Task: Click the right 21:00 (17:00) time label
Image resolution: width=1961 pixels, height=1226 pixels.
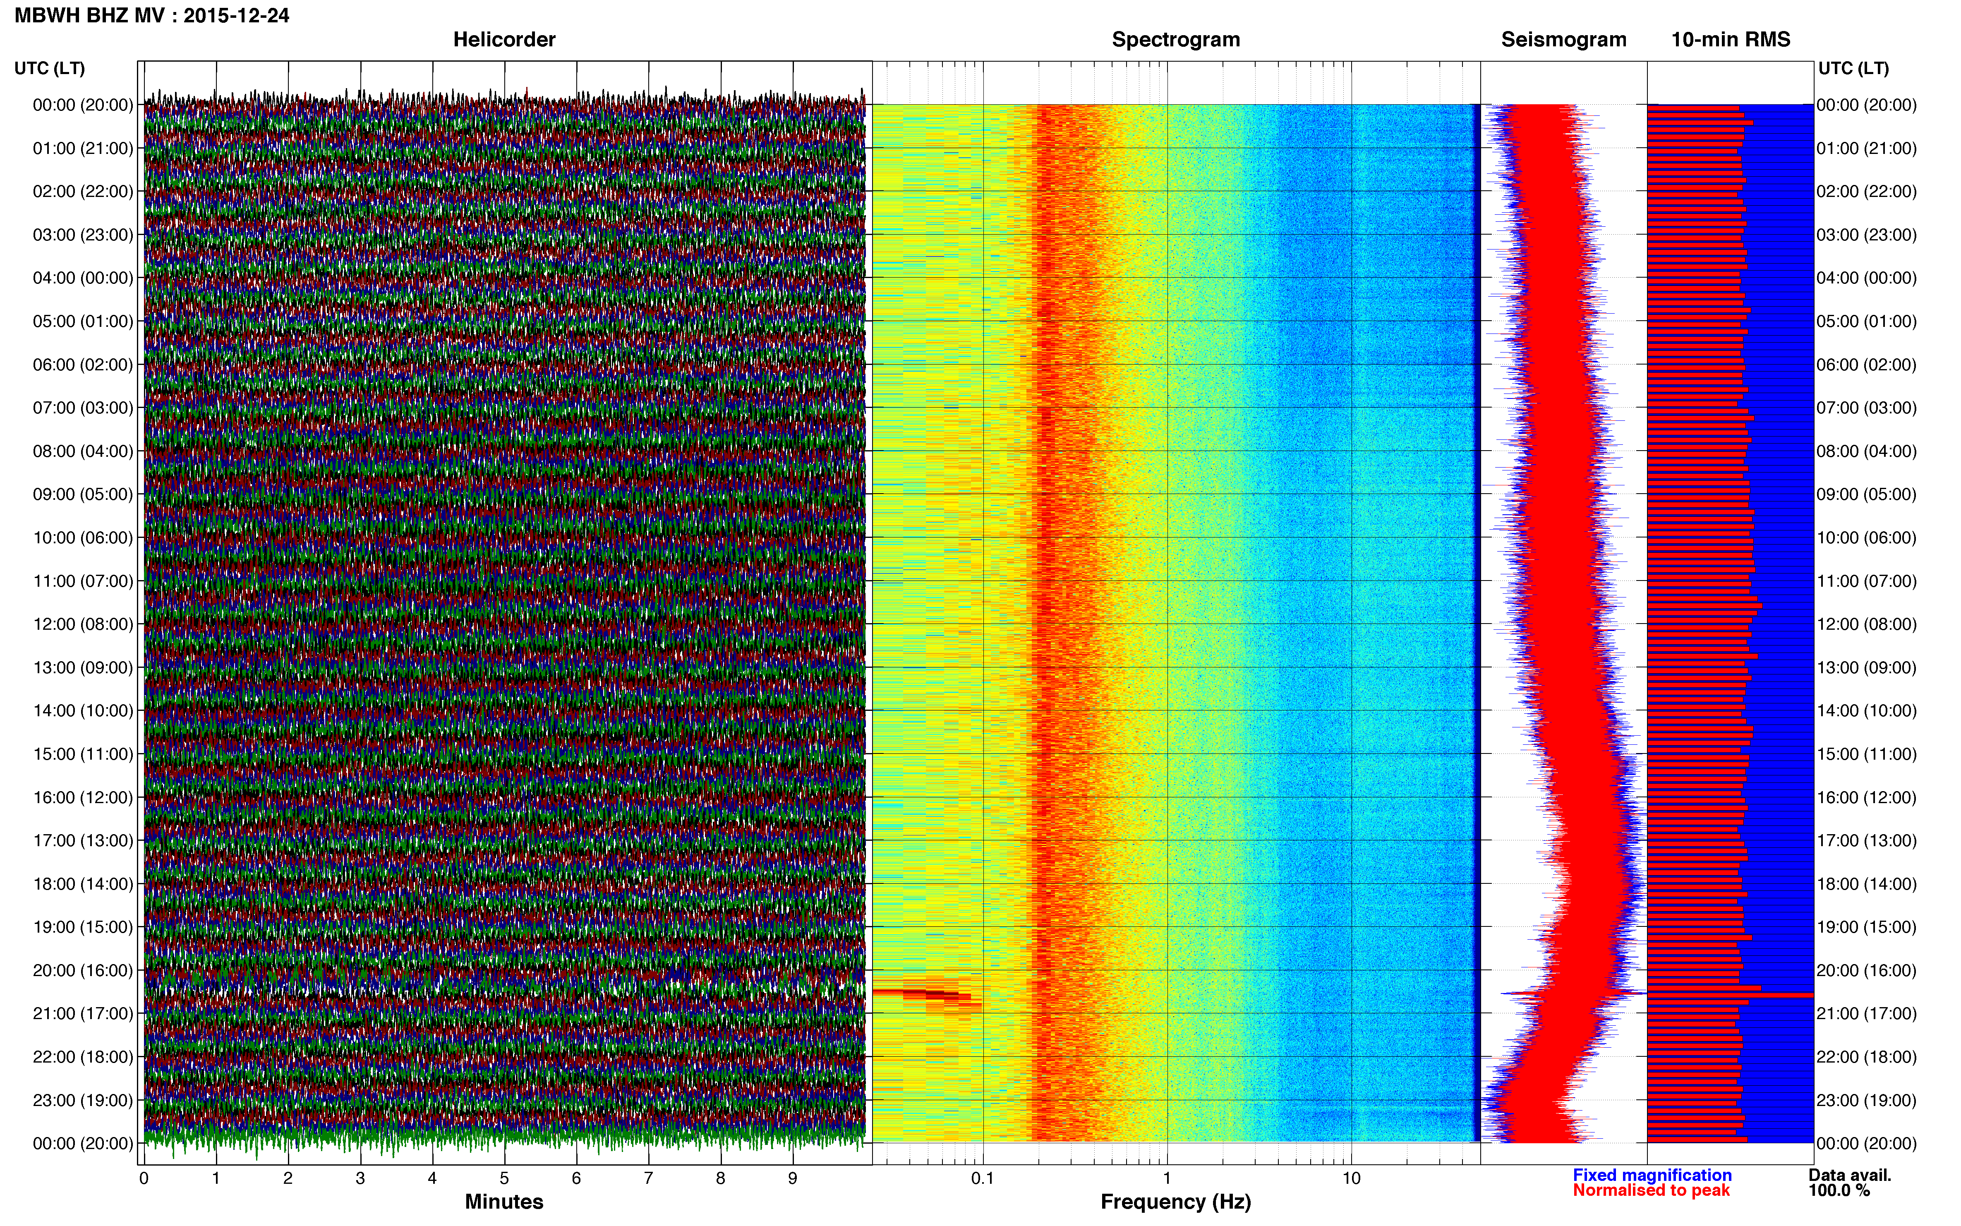Action: point(1866,1014)
